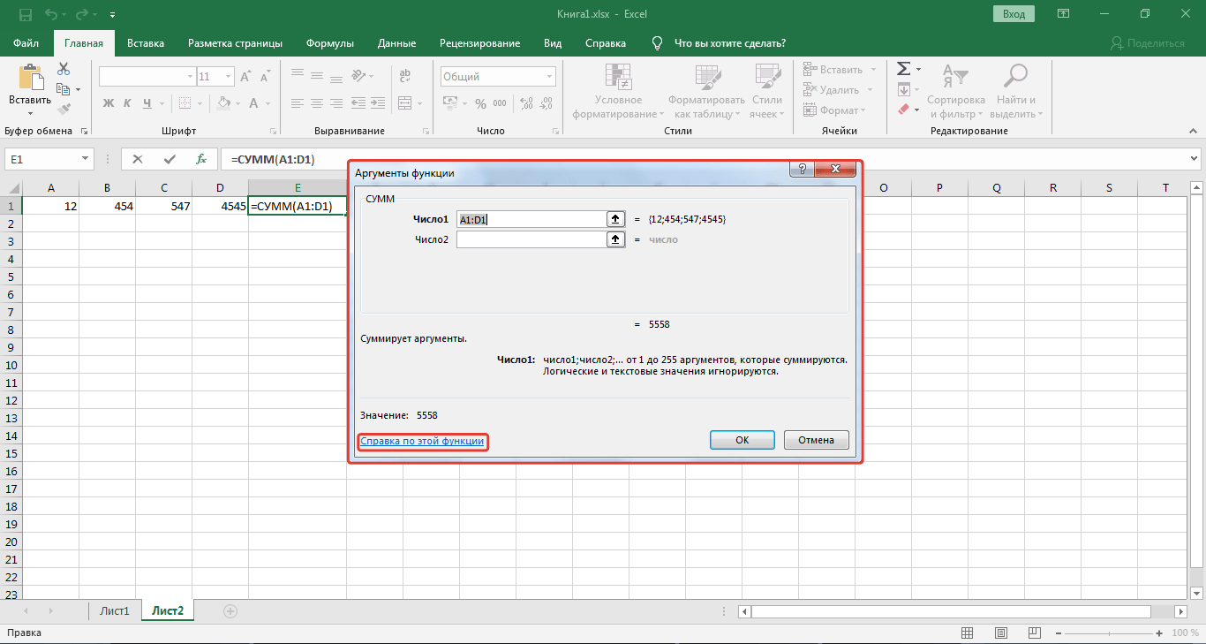1206x644 pixels.
Task: Click the Copy icon in the clipboard group
Action: 63,89
